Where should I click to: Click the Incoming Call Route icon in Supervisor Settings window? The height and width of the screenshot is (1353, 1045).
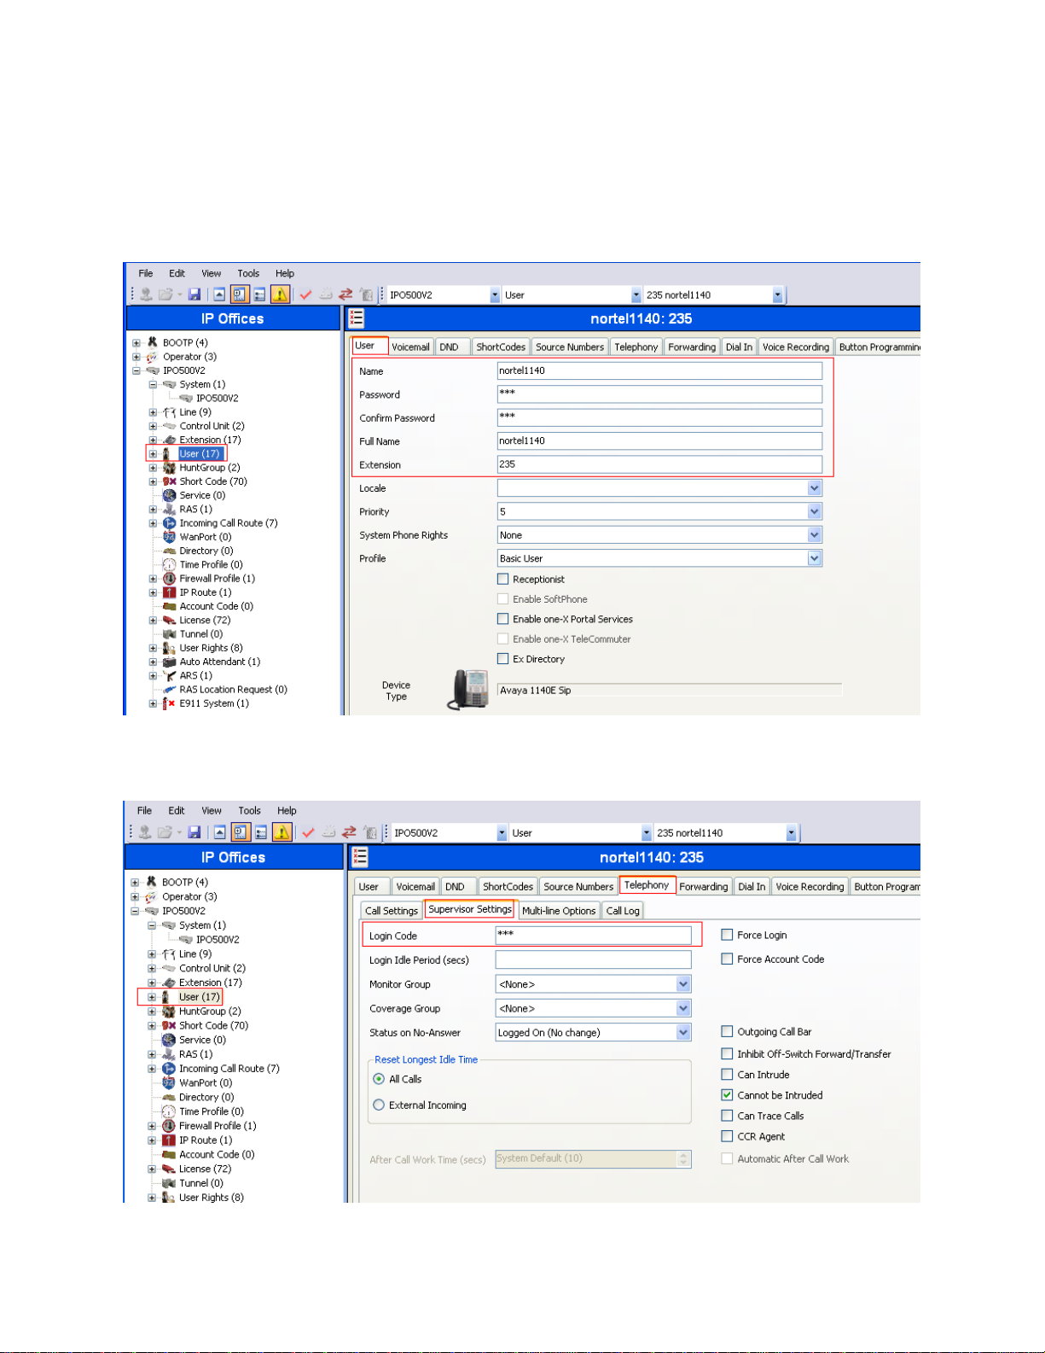tap(169, 1069)
